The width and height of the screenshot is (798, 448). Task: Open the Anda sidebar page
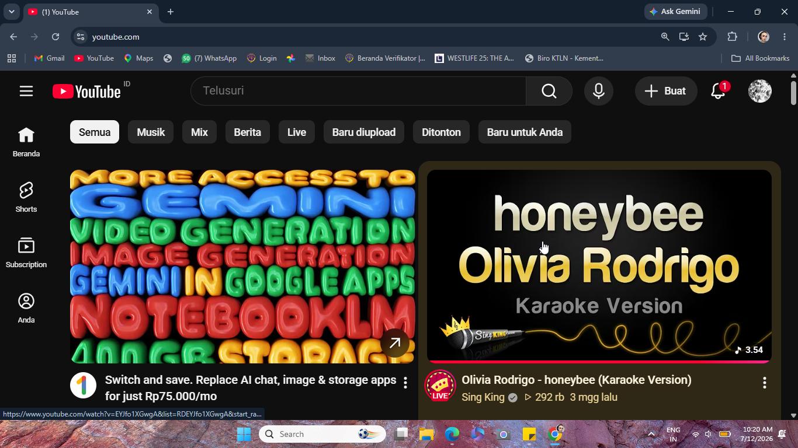[26, 308]
